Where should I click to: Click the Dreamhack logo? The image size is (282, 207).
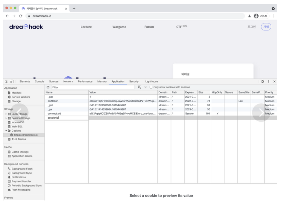[26, 27]
